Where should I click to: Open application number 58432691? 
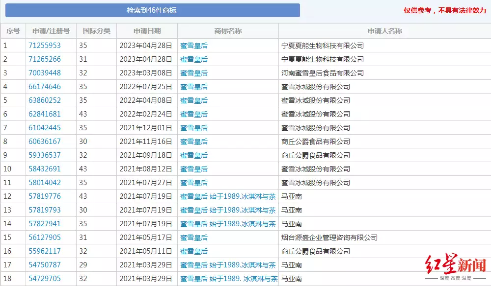coord(45,169)
